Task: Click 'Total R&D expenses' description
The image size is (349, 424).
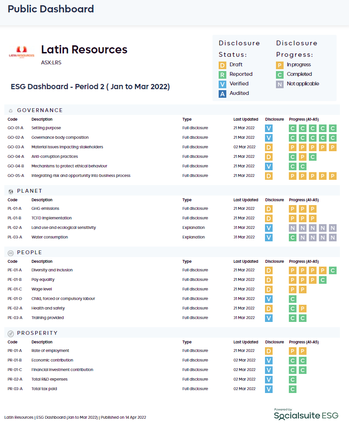Action: 49,379
